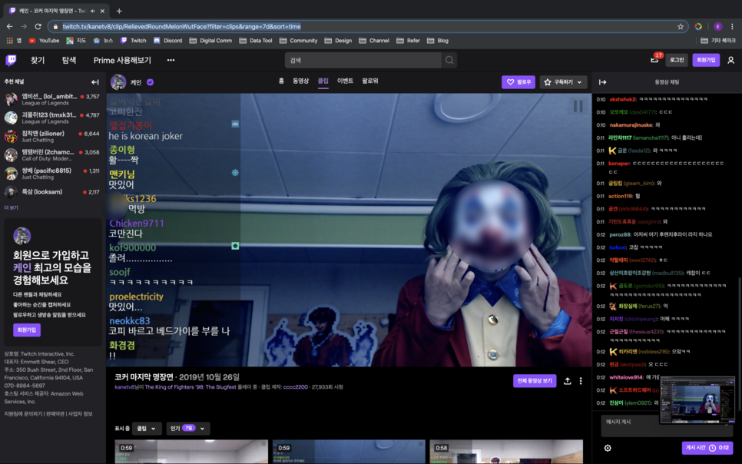Click the 게시 시간 0:12 button

coord(707,448)
